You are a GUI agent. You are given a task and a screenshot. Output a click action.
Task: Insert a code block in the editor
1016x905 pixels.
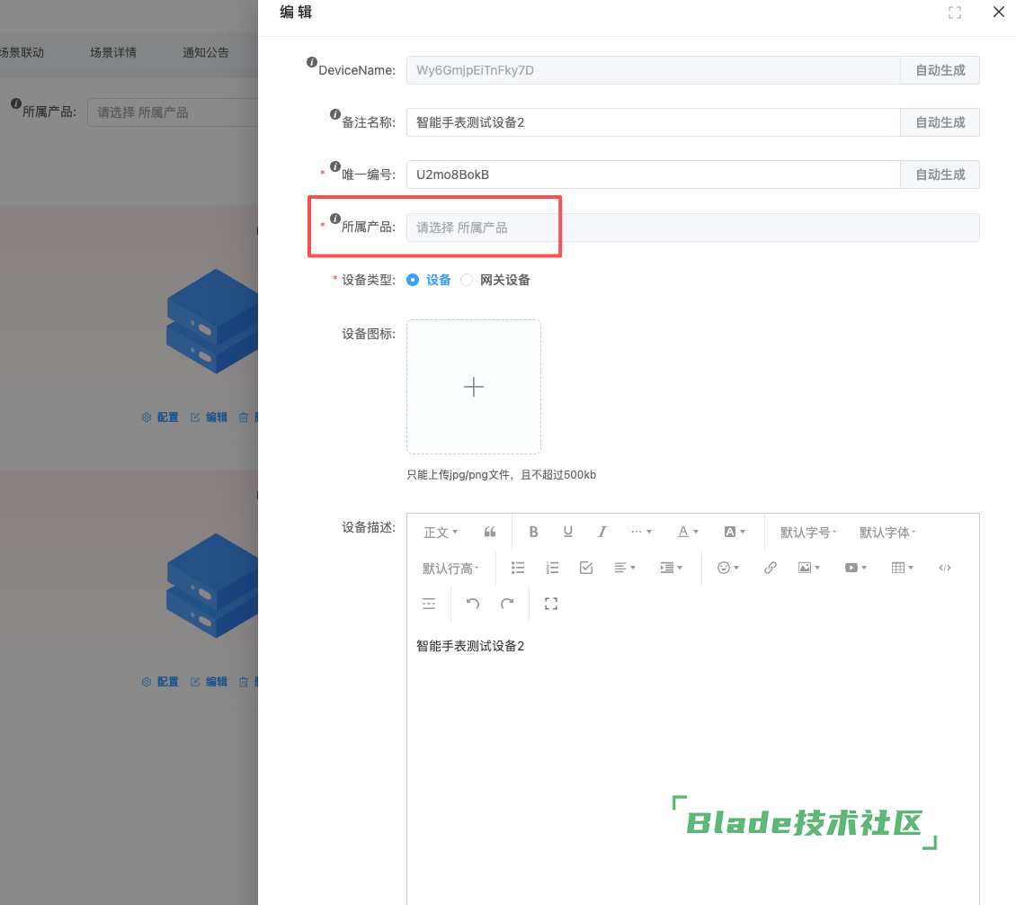pos(944,568)
